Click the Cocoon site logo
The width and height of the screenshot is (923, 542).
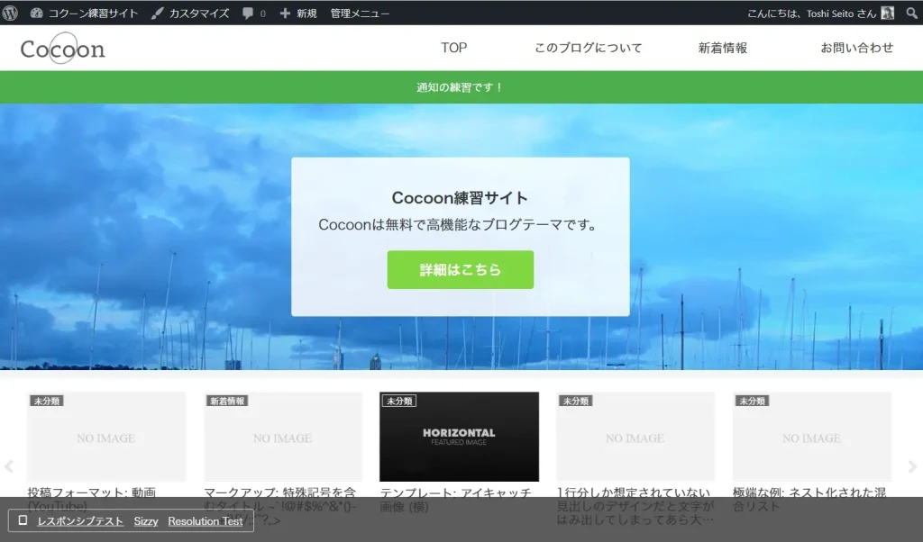[63, 49]
